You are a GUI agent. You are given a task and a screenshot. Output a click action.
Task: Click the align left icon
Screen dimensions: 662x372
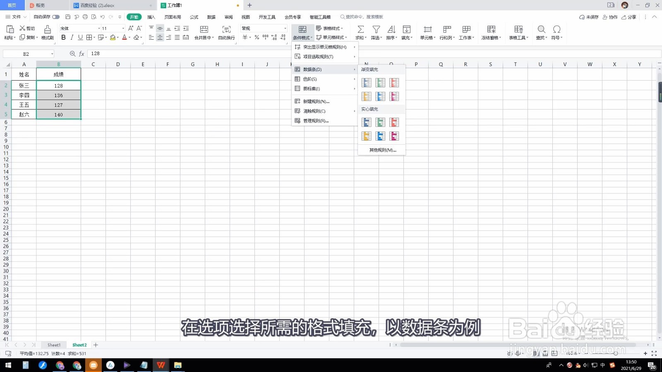pos(151,37)
